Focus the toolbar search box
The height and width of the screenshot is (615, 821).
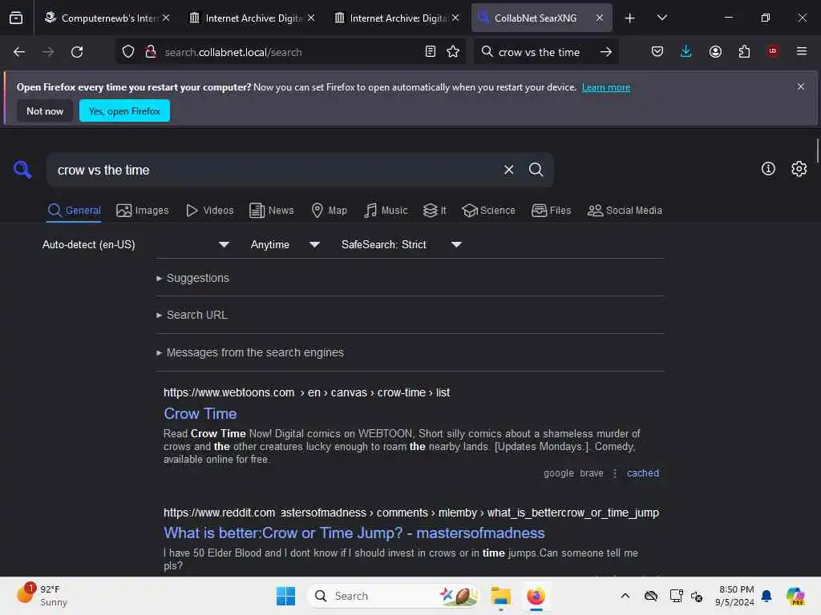pos(539,52)
